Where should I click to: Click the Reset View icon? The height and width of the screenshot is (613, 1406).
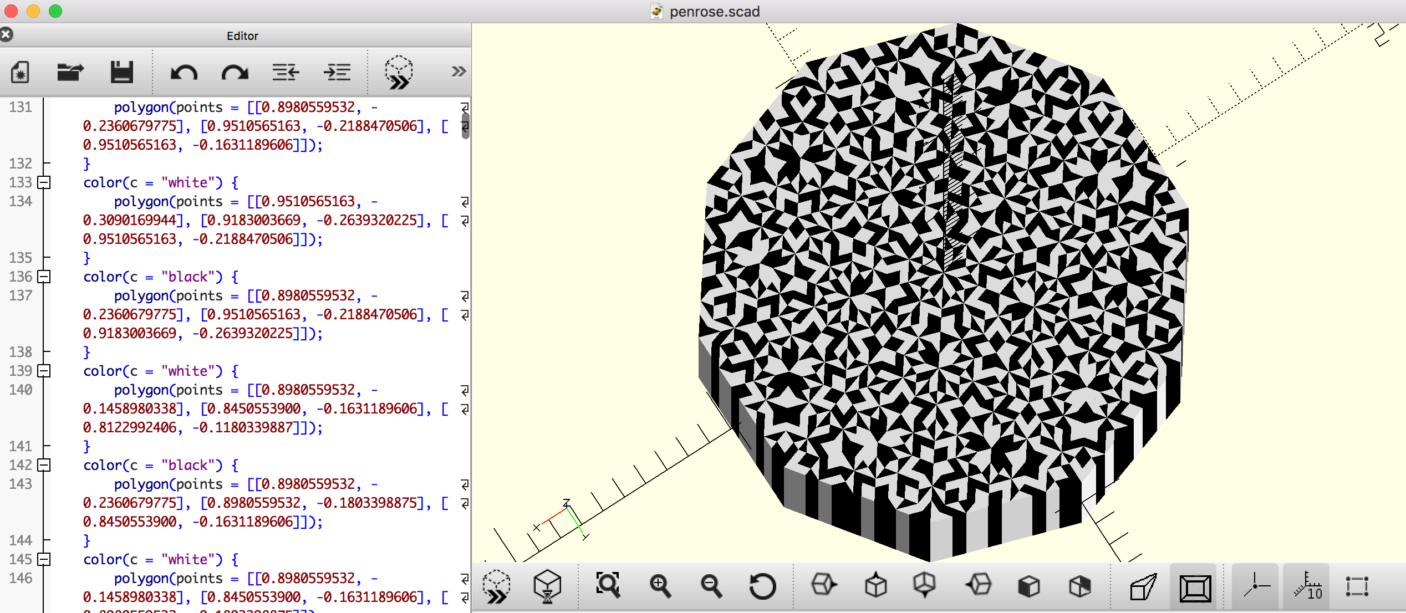point(762,586)
